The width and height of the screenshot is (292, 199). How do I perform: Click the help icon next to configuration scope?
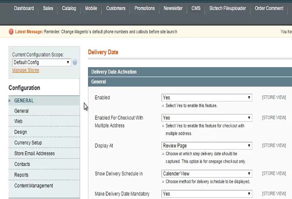click(x=75, y=62)
